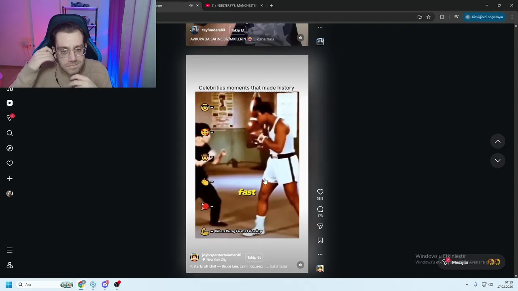The height and width of the screenshot is (291, 518).
Task: Close the Instagram browser tab
Action: 197,6
